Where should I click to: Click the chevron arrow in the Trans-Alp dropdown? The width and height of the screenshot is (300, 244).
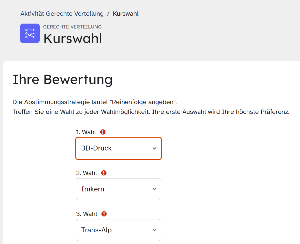[154, 230]
